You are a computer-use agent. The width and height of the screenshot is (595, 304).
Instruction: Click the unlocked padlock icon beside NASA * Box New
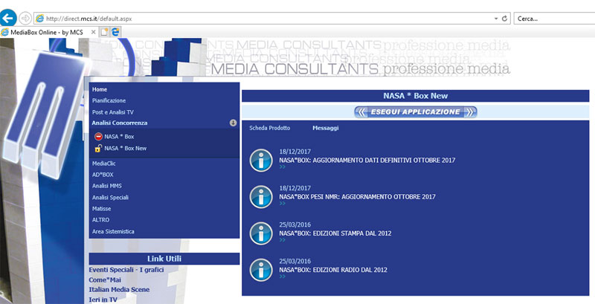[98, 149]
